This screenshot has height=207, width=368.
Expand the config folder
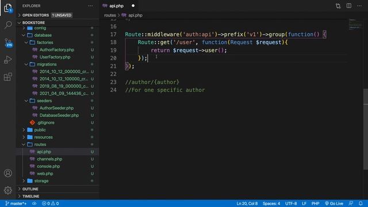coord(57,28)
